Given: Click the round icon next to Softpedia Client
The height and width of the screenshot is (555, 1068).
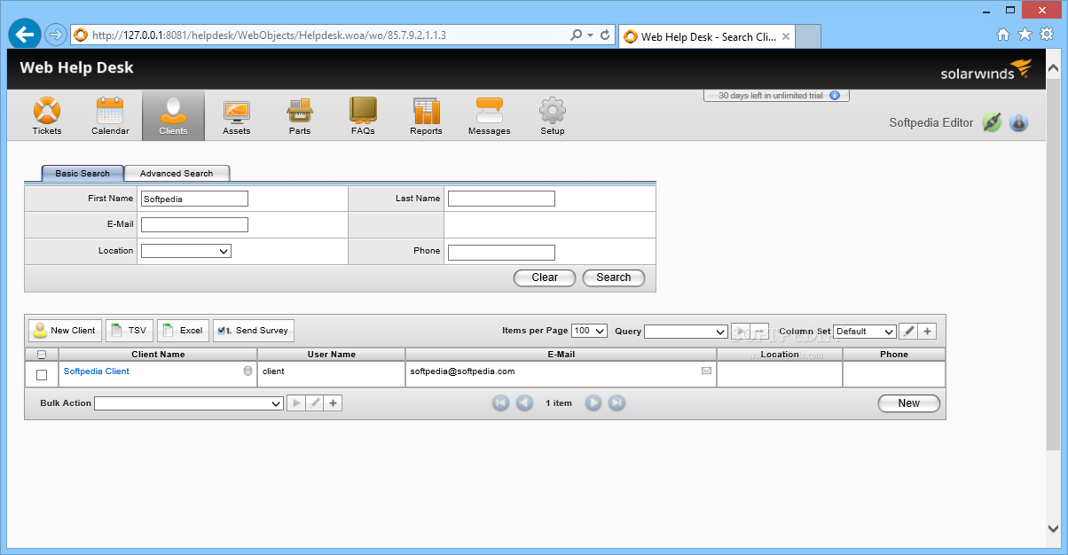Looking at the screenshot, I should [x=247, y=371].
